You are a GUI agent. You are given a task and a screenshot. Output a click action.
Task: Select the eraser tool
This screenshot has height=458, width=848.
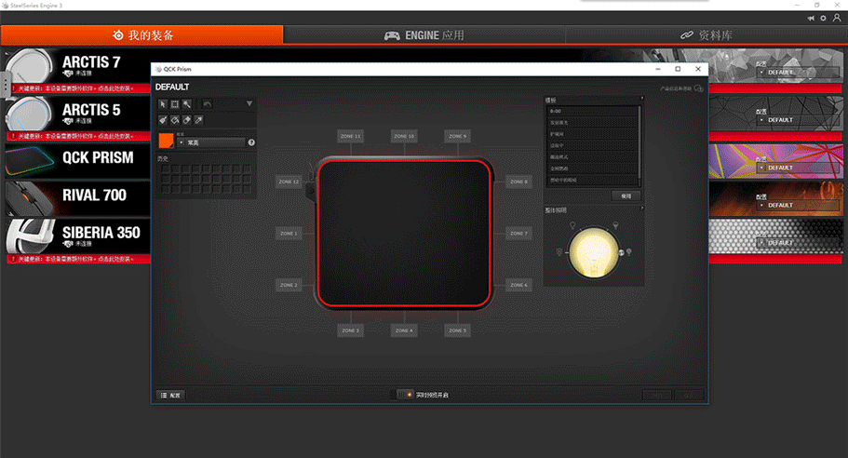point(186,120)
